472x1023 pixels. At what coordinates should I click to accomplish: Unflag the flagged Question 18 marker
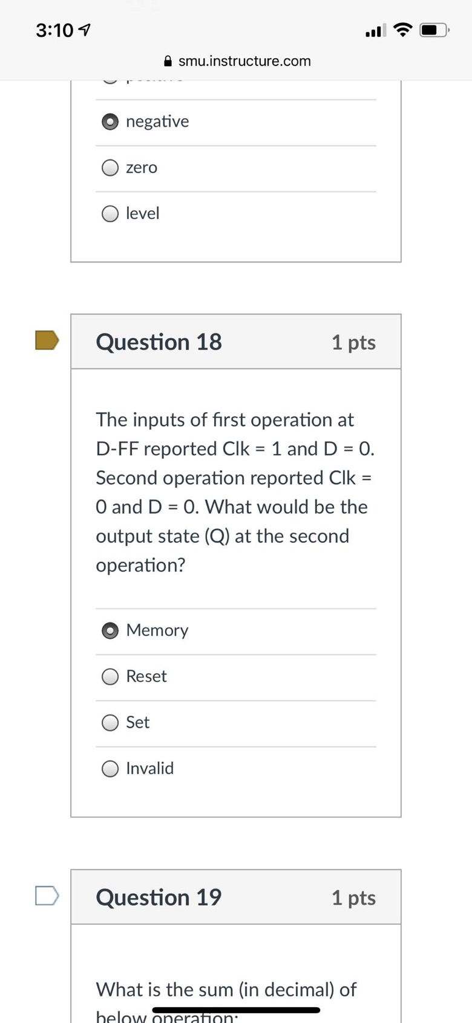point(47,341)
